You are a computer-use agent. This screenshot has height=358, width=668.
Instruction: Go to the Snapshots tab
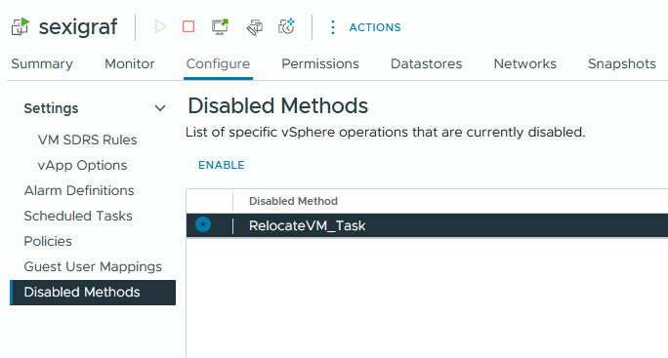click(621, 63)
